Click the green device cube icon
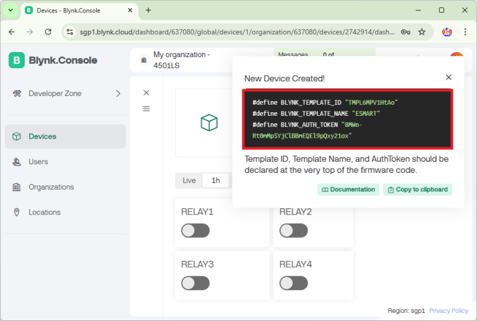This screenshot has width=477, height=321. click(209, 122)
